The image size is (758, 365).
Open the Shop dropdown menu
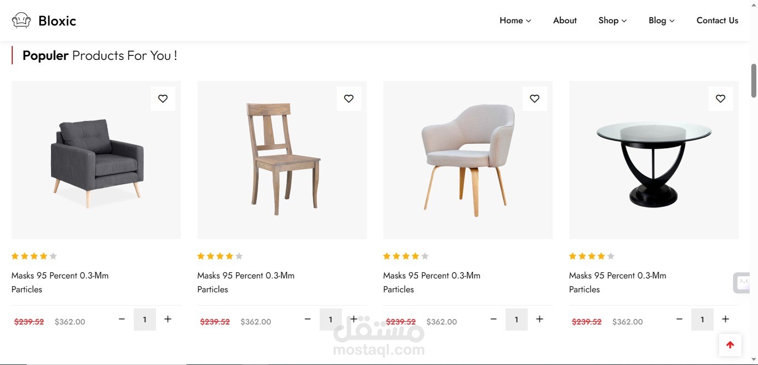click(x=613, y=21)
